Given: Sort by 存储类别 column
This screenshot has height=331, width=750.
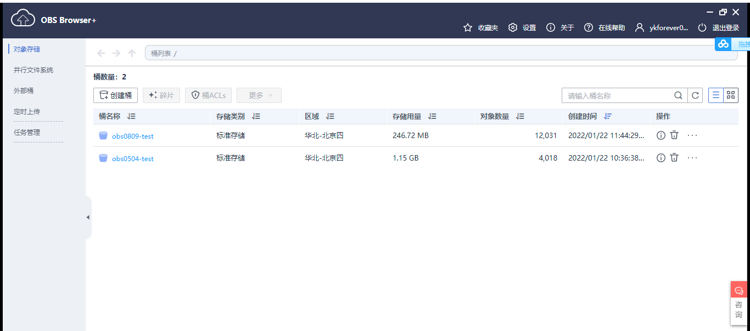Looking at the screenshot, I should click(256, 116).
